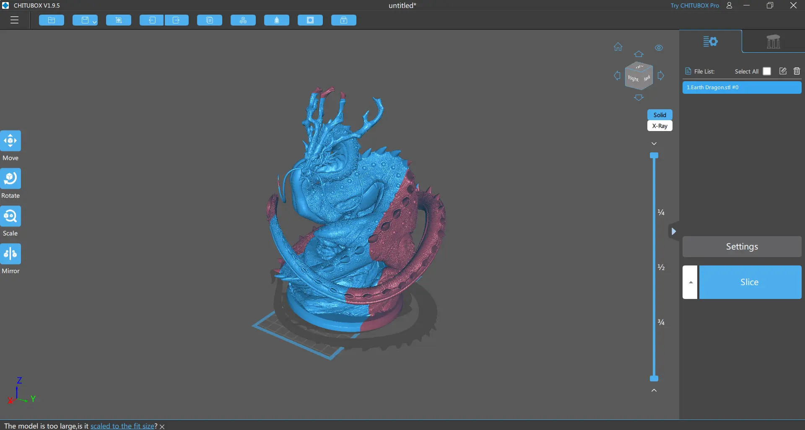Open the hamburger menu
805x430 pixels.
pyautogui.click(x=14, y=20)
